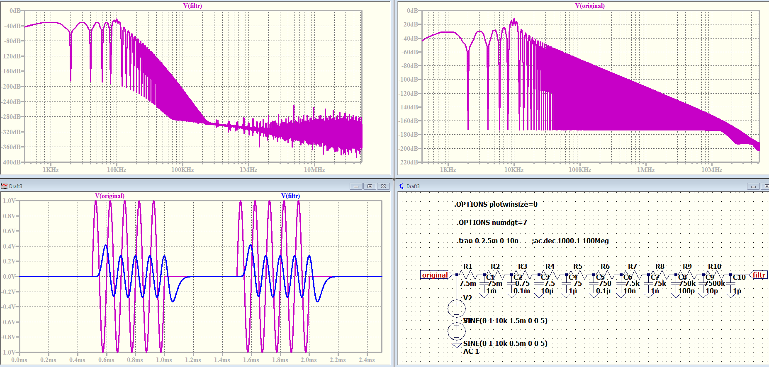Viewport: 769px width, 367px height.
Task: Click the 'SINE(0 1 10k 1.5m 0 0 5)' source value
Action: 505,321
